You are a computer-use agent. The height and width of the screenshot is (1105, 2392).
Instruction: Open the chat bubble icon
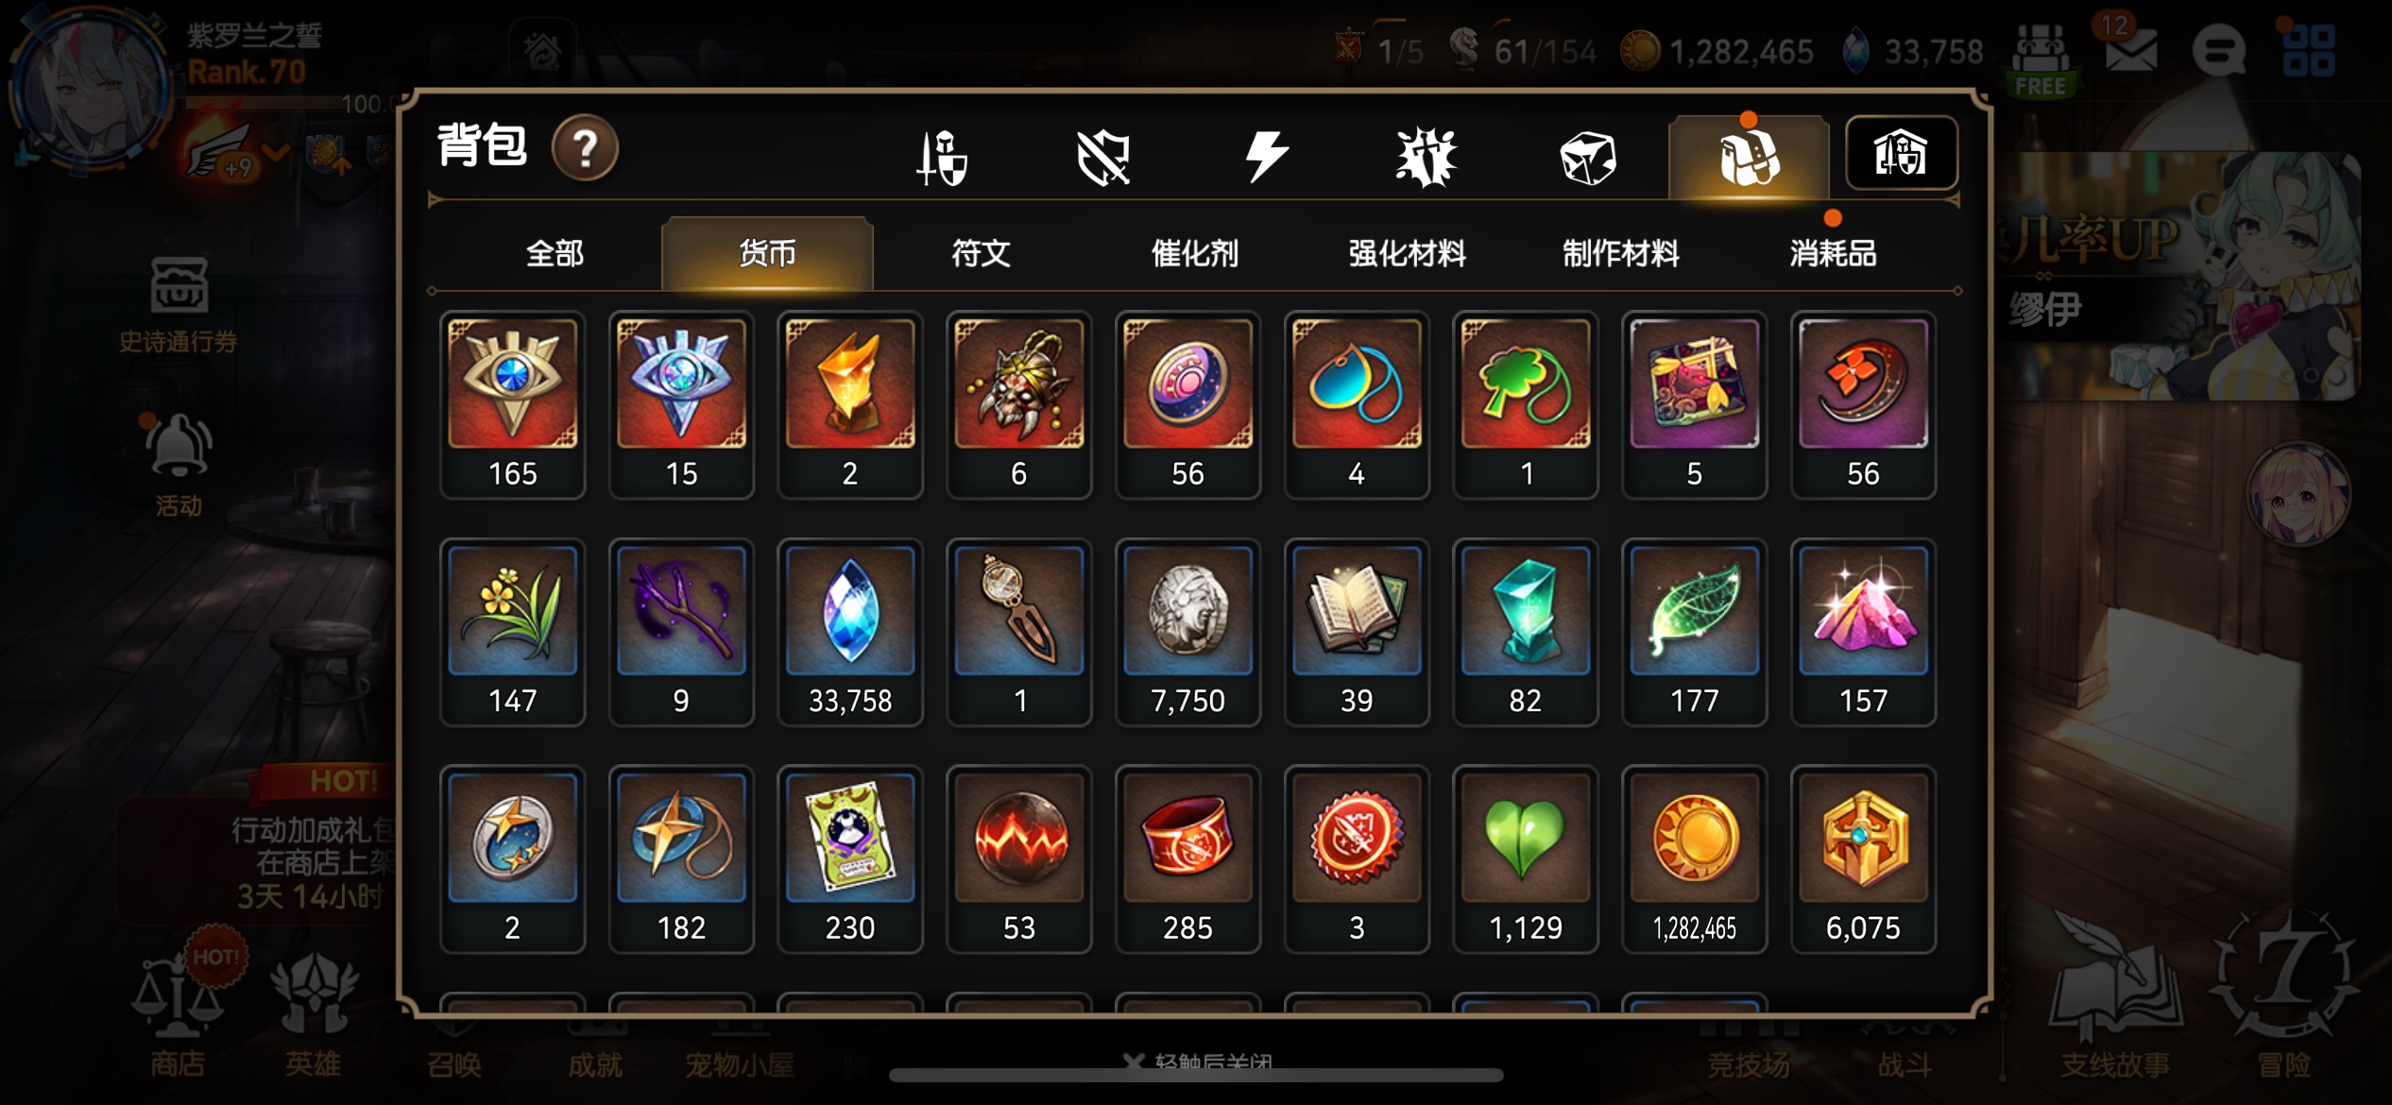[2218, 50]
